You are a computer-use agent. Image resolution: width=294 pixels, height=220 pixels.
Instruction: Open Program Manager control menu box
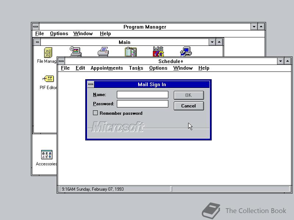pyautogui.click(x=36, y=27)
